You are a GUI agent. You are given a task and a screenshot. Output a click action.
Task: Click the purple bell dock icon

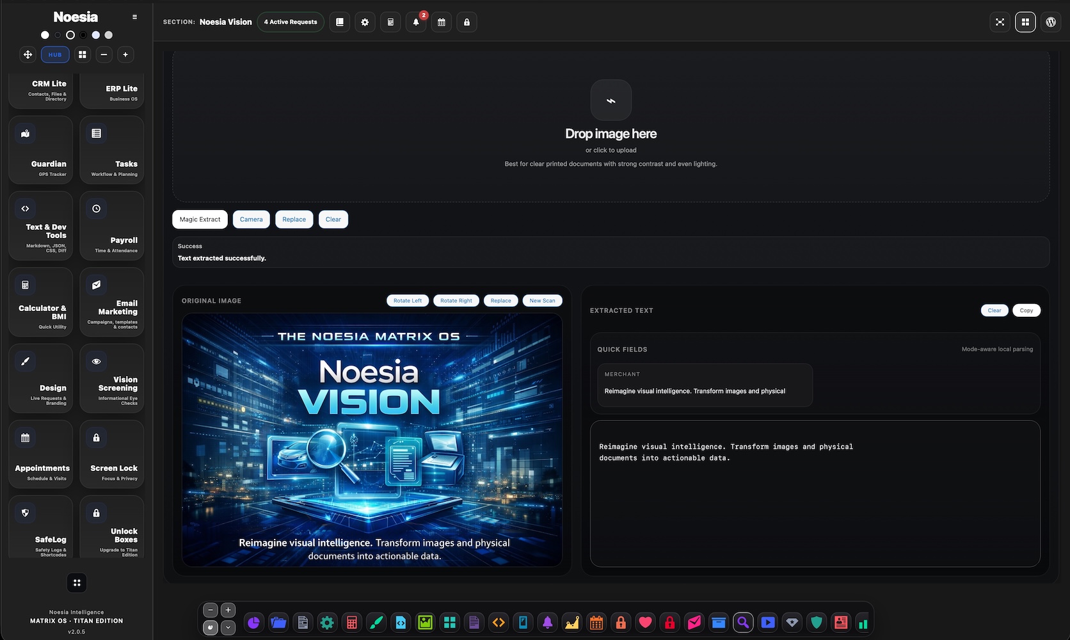point(548,622)
